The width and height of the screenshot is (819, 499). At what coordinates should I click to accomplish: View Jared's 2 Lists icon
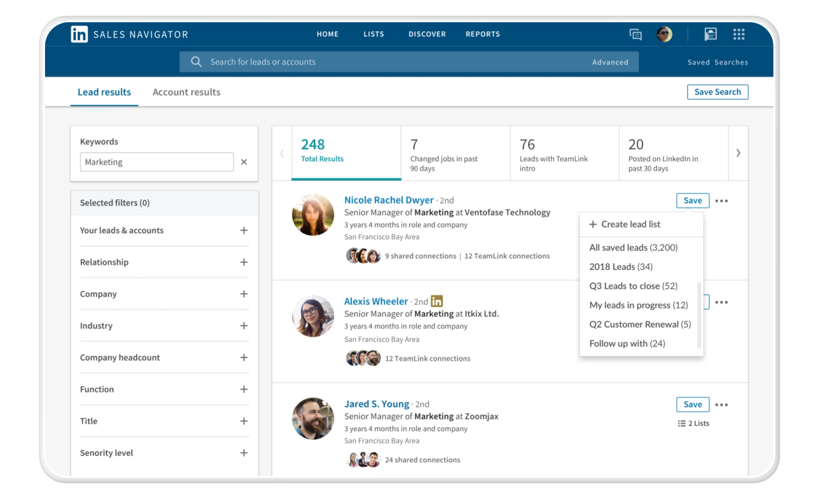point(681,423)
